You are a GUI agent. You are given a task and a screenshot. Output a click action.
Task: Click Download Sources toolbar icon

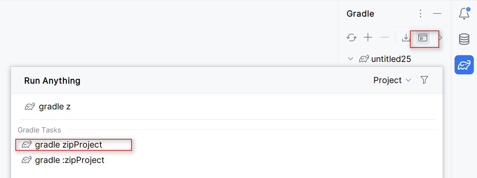pos(406,38)
